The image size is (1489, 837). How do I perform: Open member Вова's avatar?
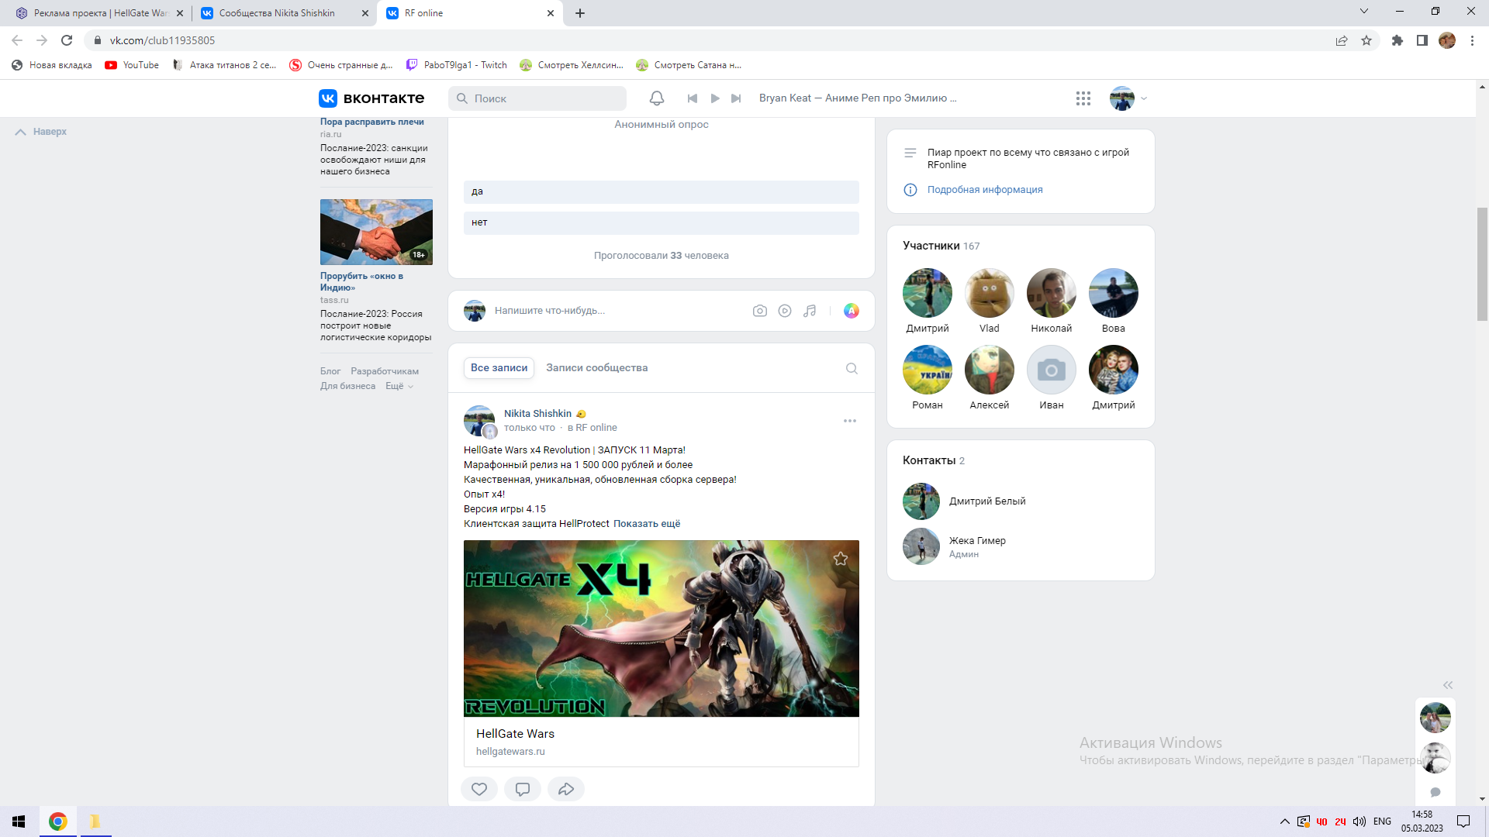(1114, 293)
